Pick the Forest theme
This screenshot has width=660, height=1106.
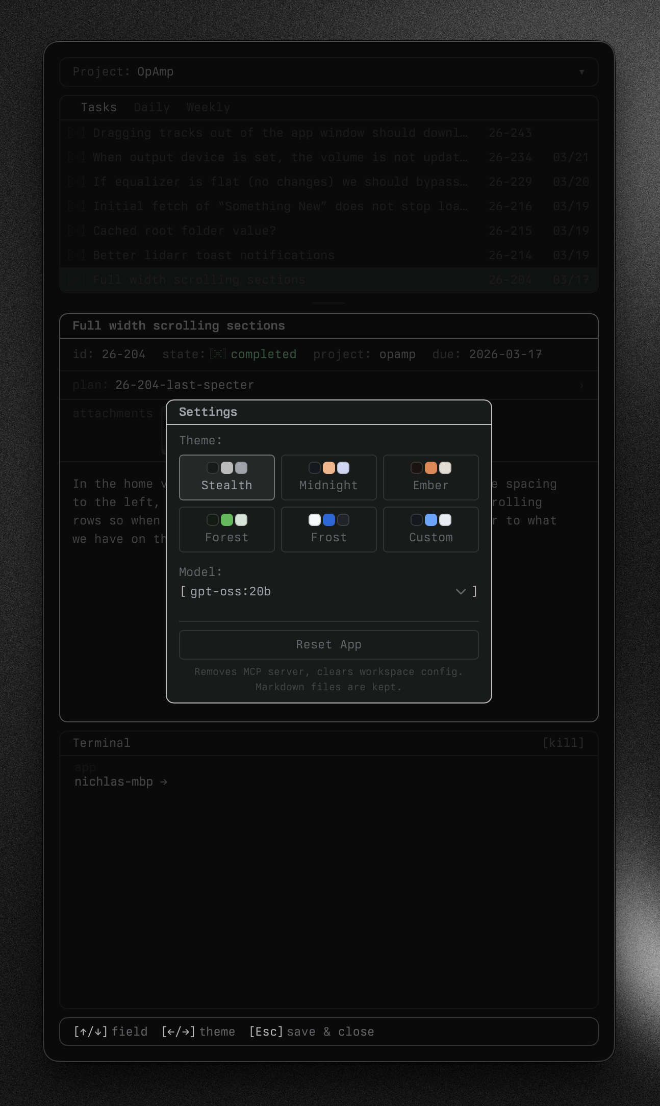click(226, 530)
